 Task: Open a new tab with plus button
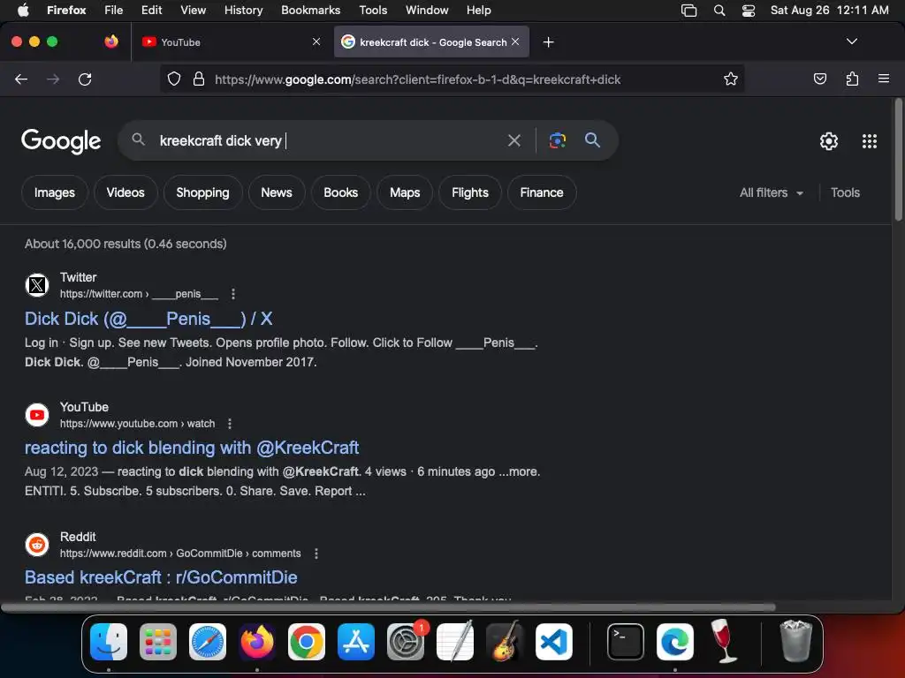(x=548, y=42)
